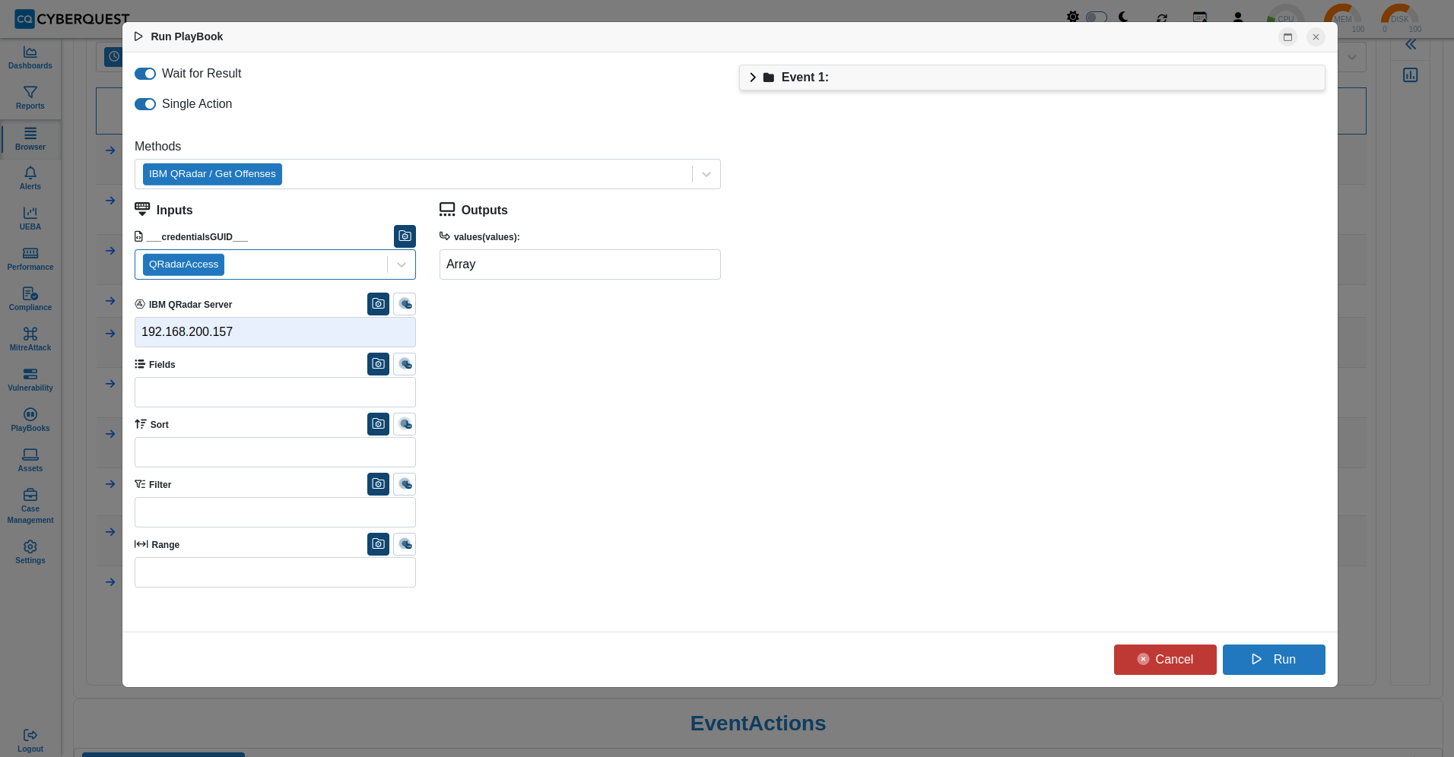
Task: Open Settings in the sidebar
Action: [30, 553]
